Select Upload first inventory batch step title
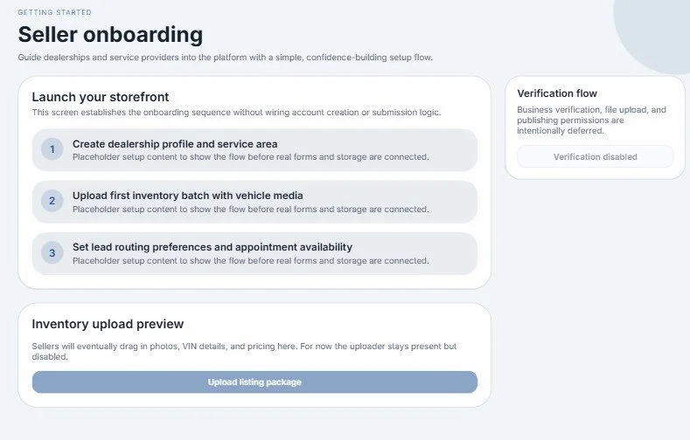The height and width of the screenshot is (440, 690). tap(187, 196)
